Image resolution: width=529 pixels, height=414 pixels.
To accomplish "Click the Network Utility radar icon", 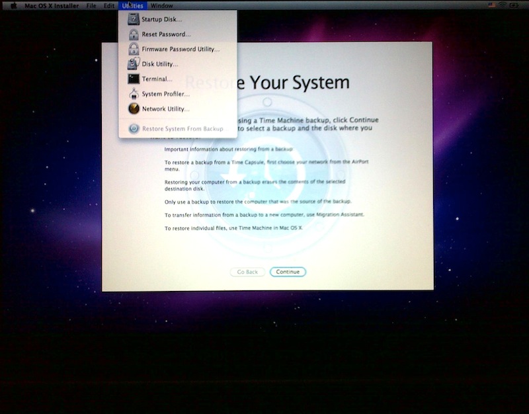I will [x=134, y=108].
